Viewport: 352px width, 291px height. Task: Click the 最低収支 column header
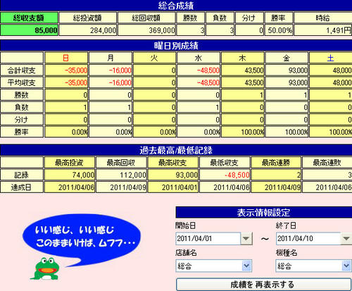[x=225, y=163]
